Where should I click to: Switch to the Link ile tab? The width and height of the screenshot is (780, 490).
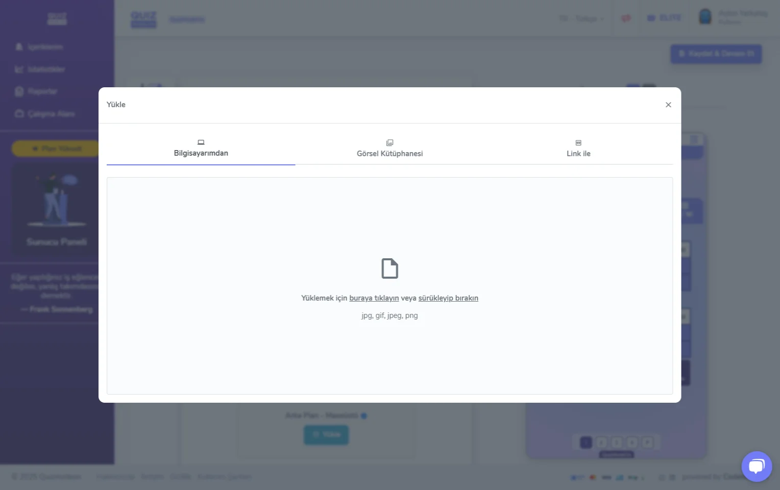(578, 154)
